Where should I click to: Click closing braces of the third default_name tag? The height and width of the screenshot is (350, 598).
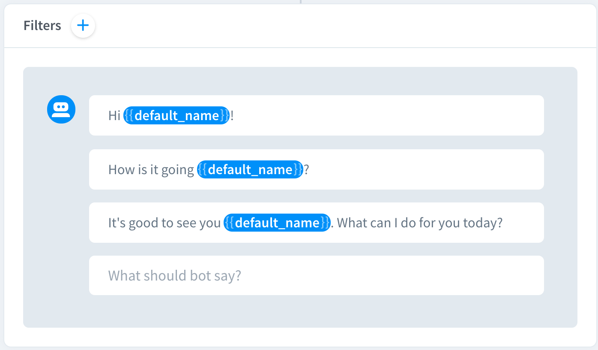tap(326, 223)
